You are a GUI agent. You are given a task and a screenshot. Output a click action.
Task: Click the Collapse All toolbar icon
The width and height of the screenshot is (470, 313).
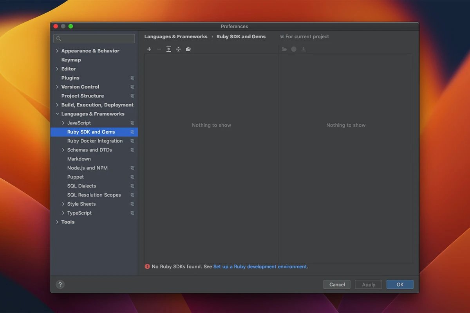[178, 49]
